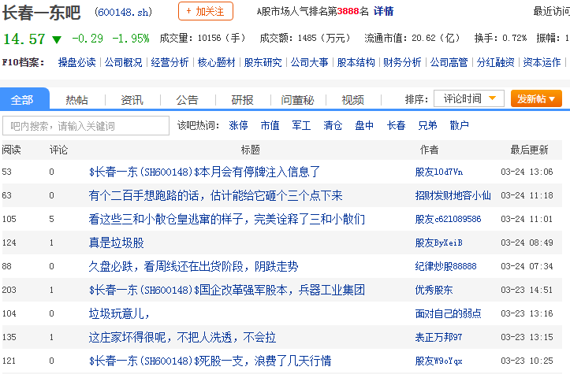Open the 详情 popularity ranking link
570x374 pixels.
click(x=383, y=11)
